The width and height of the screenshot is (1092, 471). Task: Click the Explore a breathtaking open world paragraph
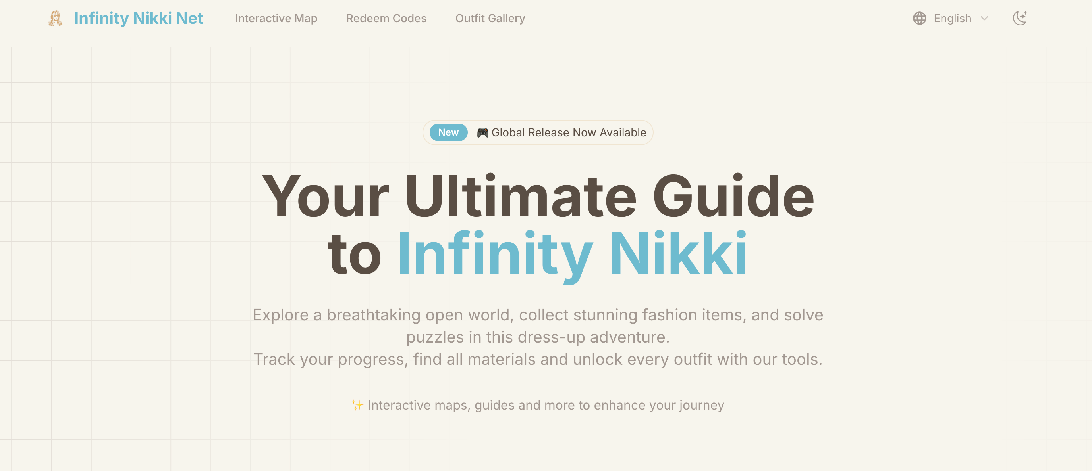tap(538, 326)
